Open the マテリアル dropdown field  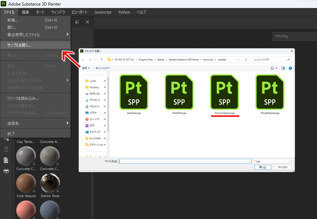click(x=295, y=36)
